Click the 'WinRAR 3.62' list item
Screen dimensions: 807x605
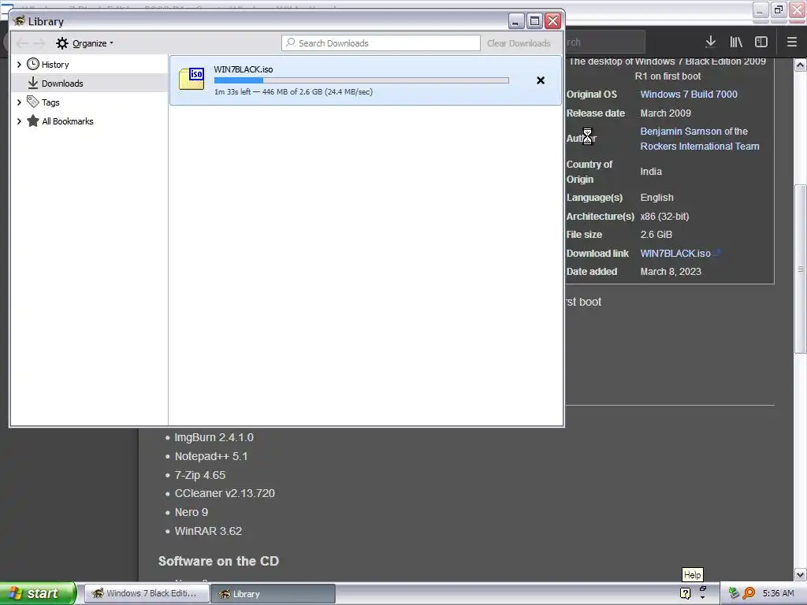tap(208, 531)
